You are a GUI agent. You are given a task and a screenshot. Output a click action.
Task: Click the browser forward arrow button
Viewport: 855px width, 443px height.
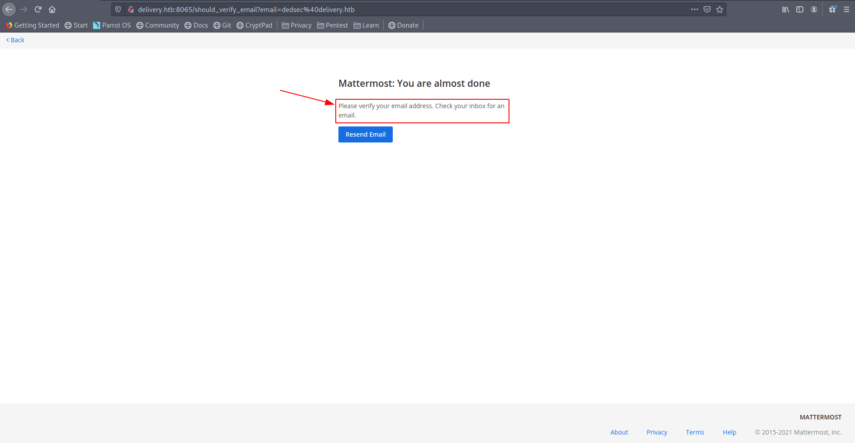(24, 9)
